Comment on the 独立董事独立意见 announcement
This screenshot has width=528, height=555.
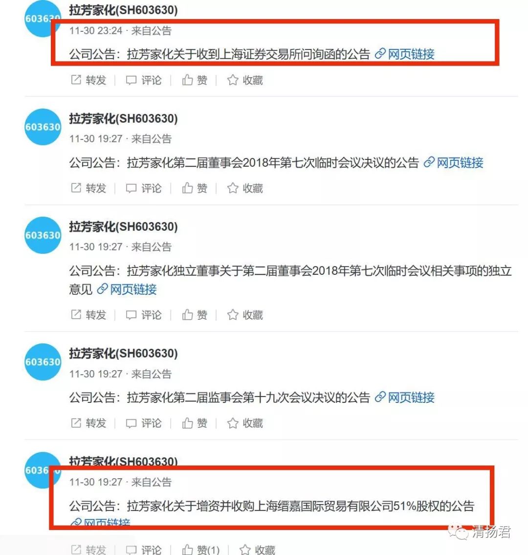coord(144,315)
